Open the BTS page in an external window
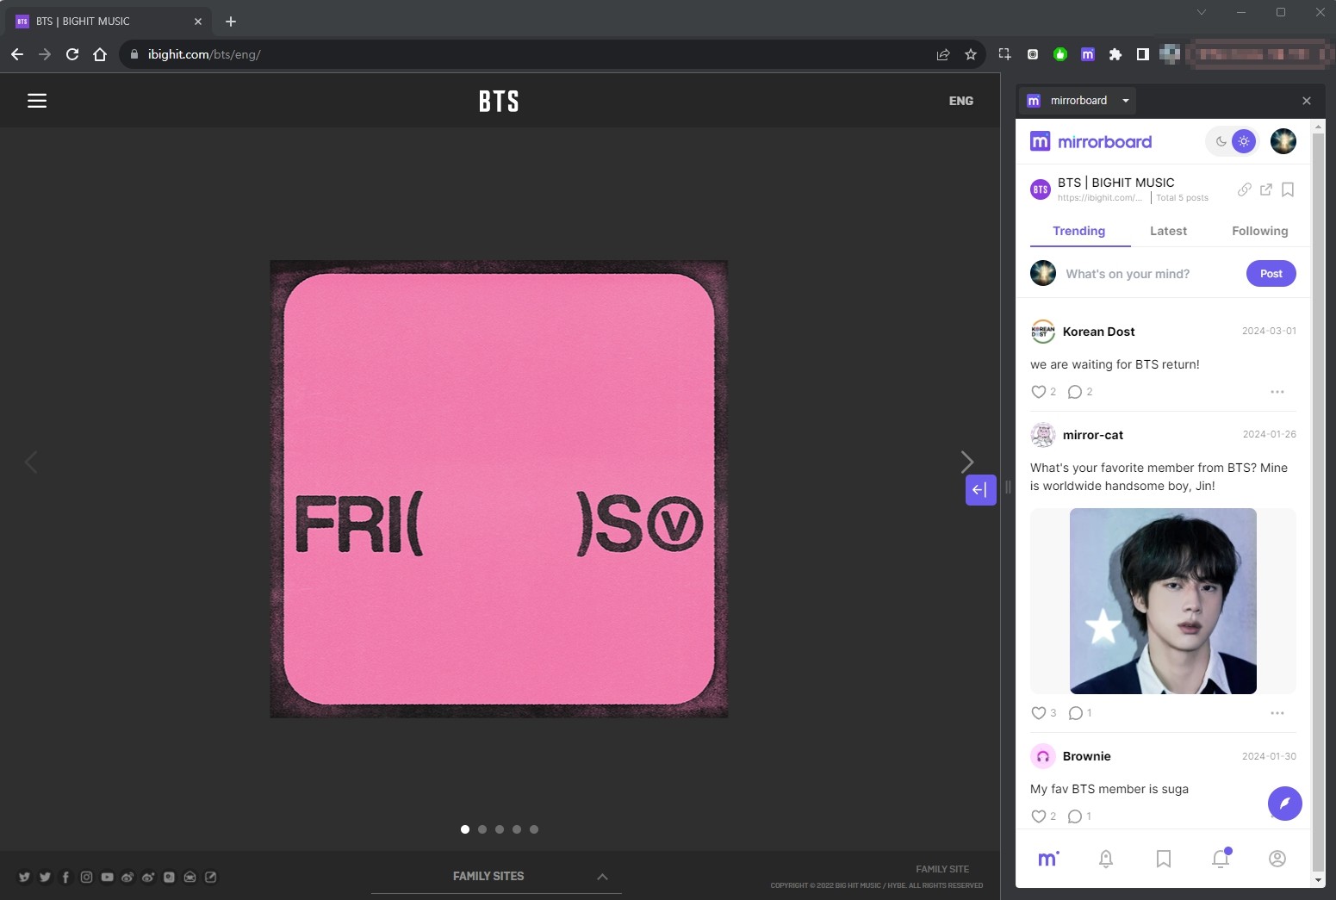This screenshot has height=900, width=1336. point(1265,189)
